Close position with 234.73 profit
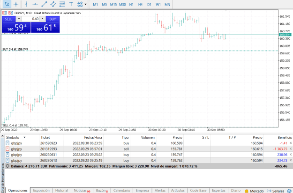The width and height of the screenshot is (293, 193). [291, 160]
